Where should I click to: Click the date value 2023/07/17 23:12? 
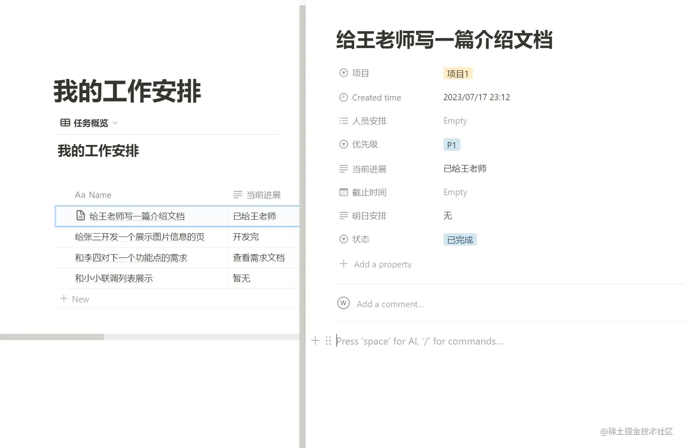[477, 97]
